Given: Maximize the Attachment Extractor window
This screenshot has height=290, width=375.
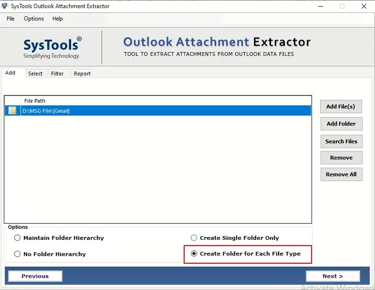Looking at the screenshot, I should [342, 6].
